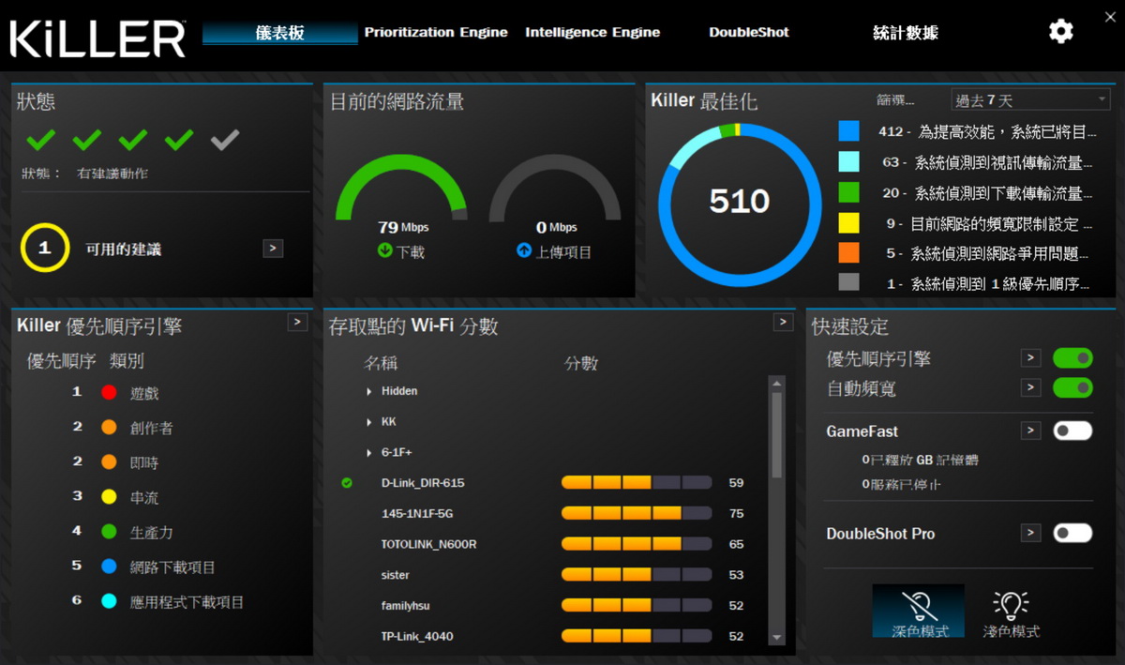Click the connected checkmark beside D-Link_DIR-615
1125x665 pixels.
point(348,483)
